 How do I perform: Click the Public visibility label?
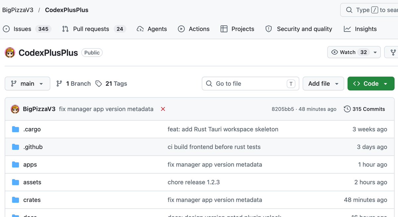tap(92, 52)
